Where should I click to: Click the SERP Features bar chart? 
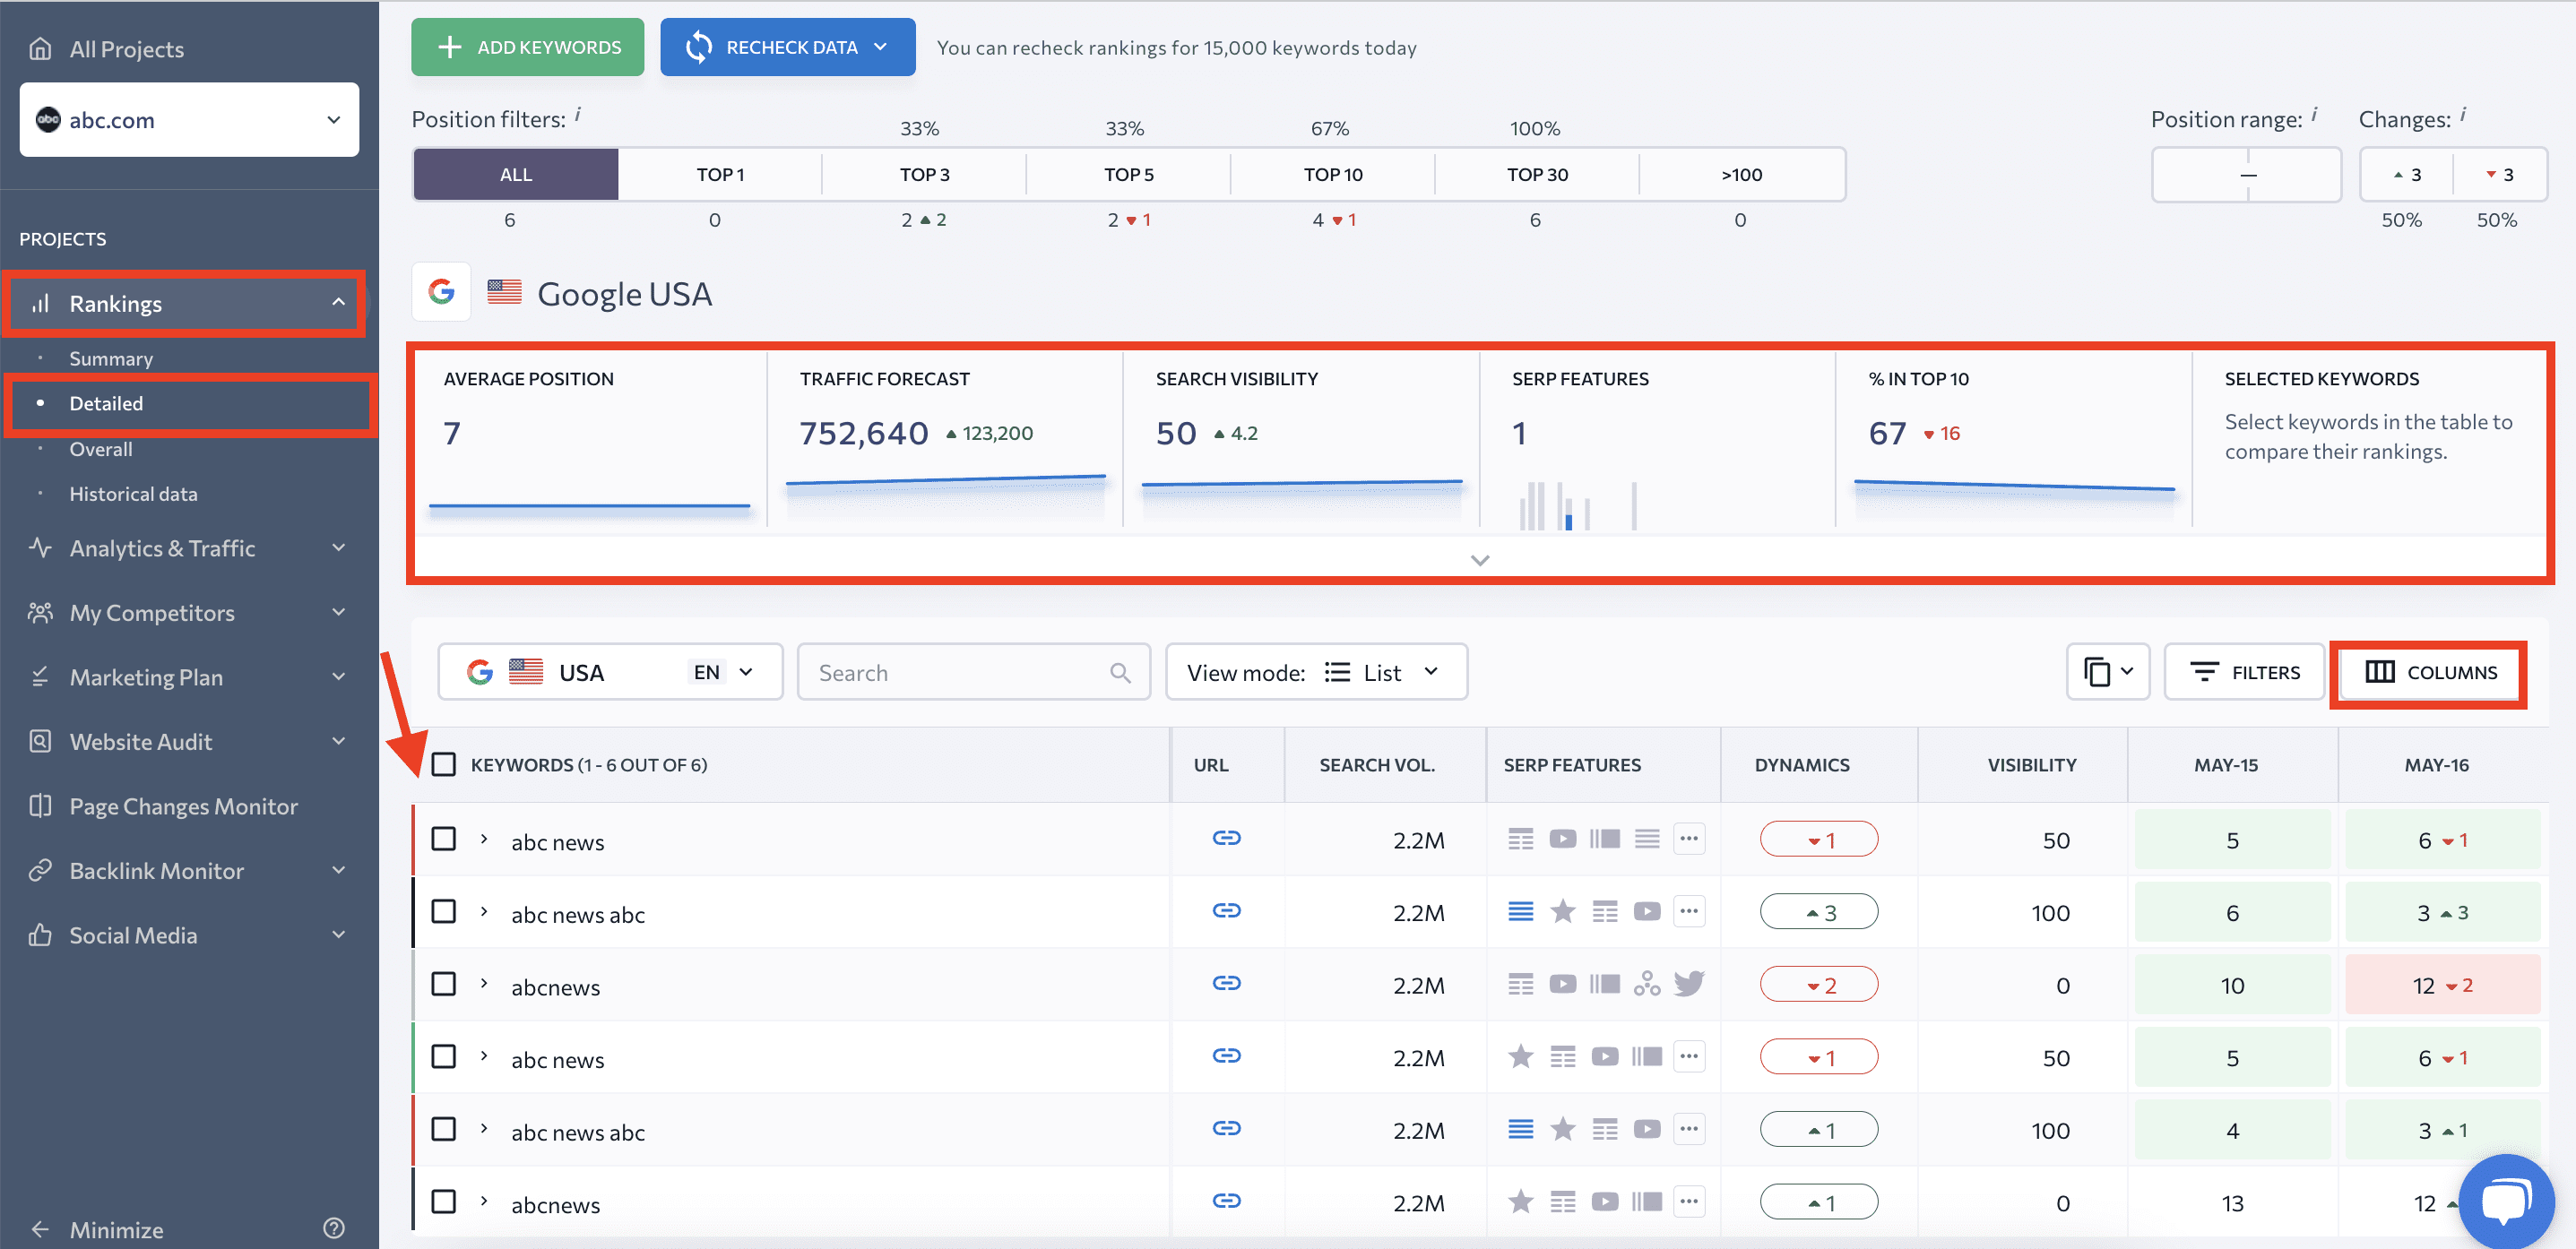click(1578, 504)
